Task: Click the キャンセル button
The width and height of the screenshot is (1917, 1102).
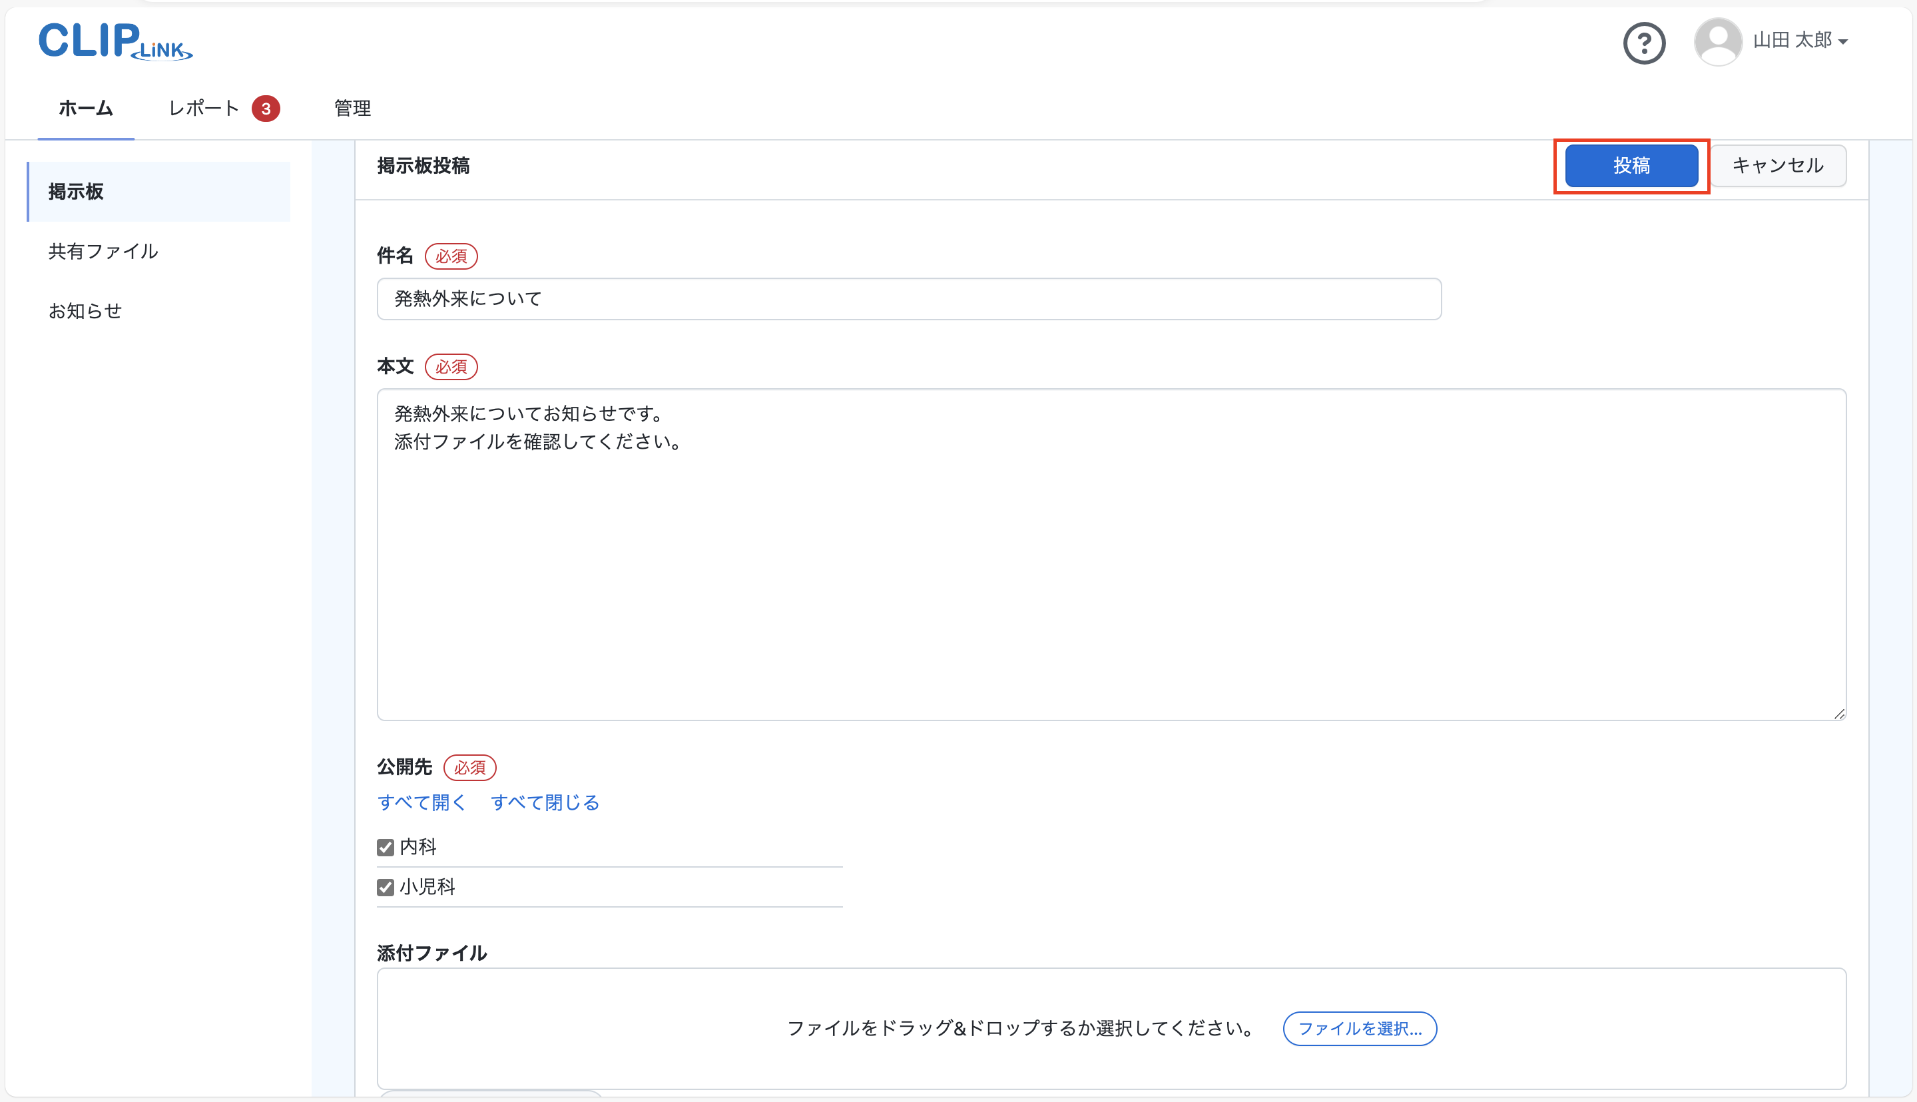Action: coord(1778,166)
